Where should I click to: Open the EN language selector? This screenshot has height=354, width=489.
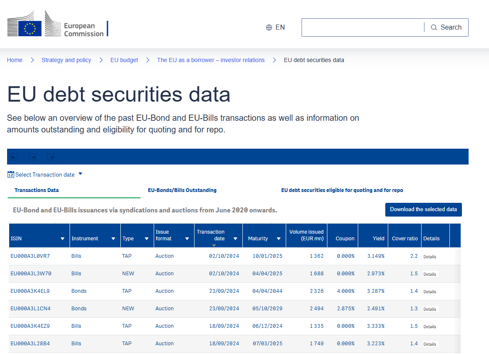coord(275,27)
